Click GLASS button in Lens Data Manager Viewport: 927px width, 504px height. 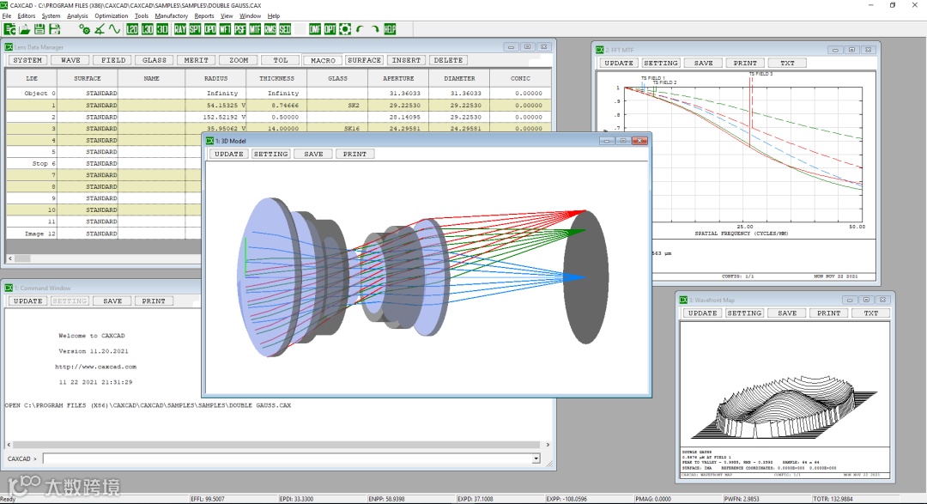click(x=154, y=60)
